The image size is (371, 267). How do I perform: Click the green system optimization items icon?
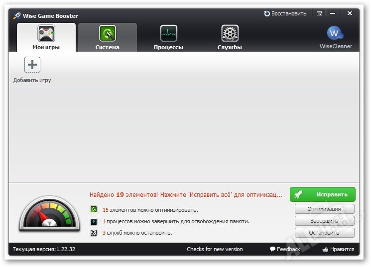point(94,210)
